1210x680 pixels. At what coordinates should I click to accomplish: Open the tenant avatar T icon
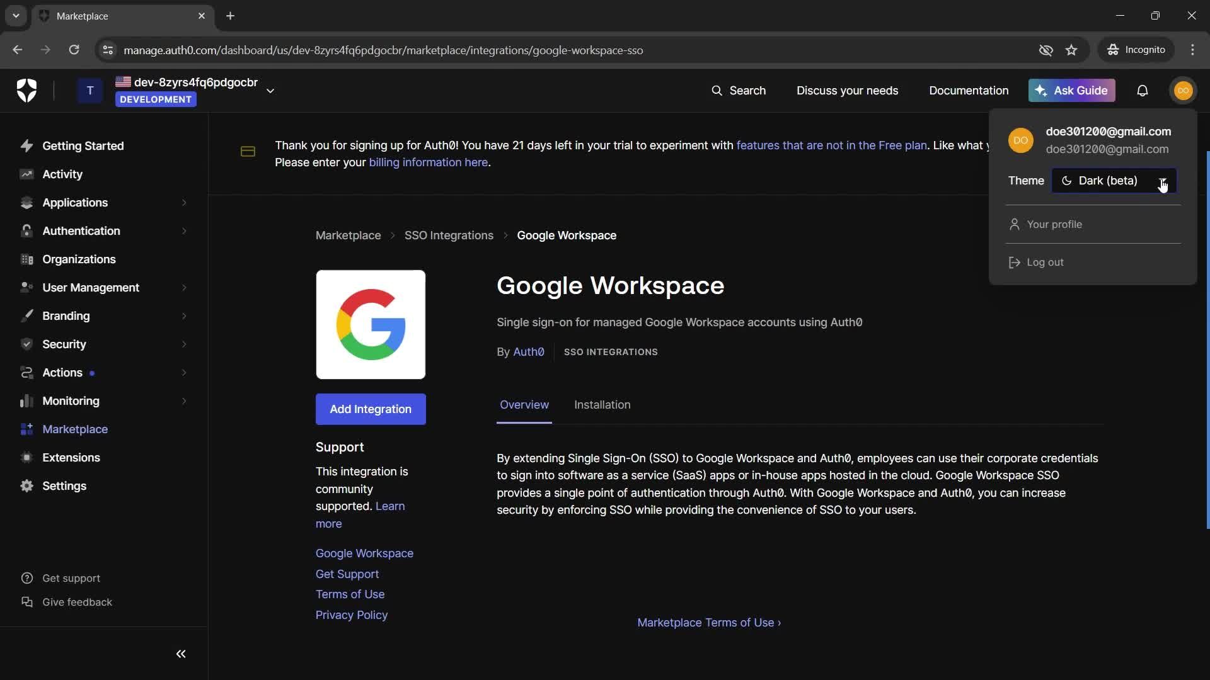tap(90, 91)
